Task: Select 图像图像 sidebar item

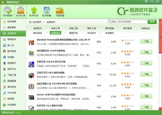Action: coord(13,81)
